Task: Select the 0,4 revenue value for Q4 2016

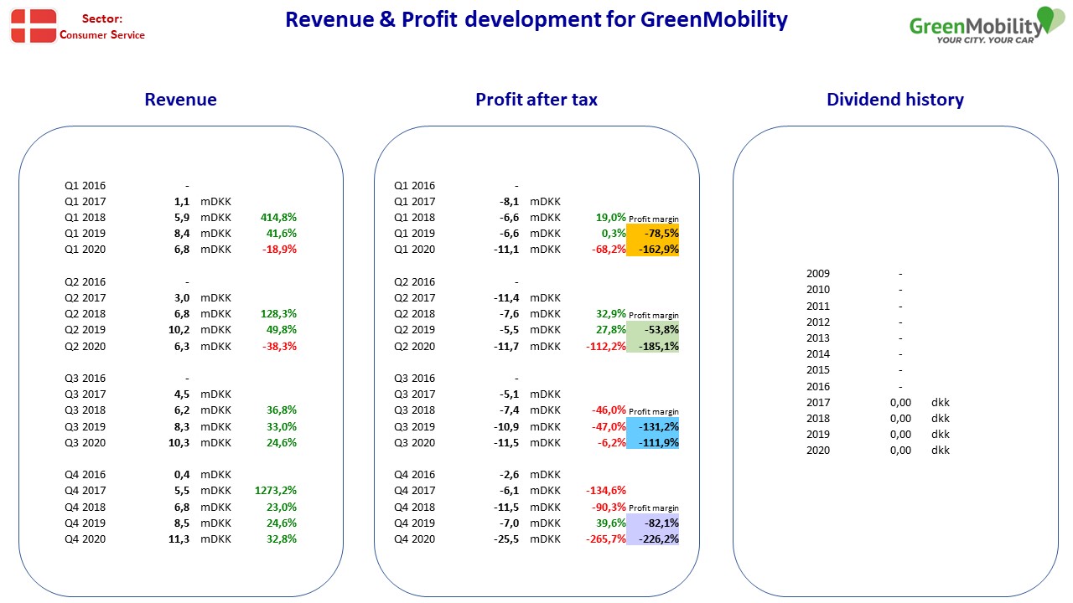Action: 183,475
